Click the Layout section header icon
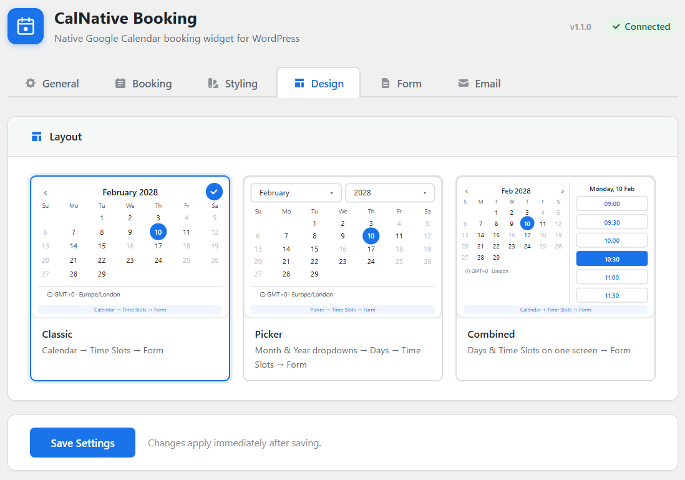Image resolution: width=685 pixels, height=480 pixels. click(37, 137)
